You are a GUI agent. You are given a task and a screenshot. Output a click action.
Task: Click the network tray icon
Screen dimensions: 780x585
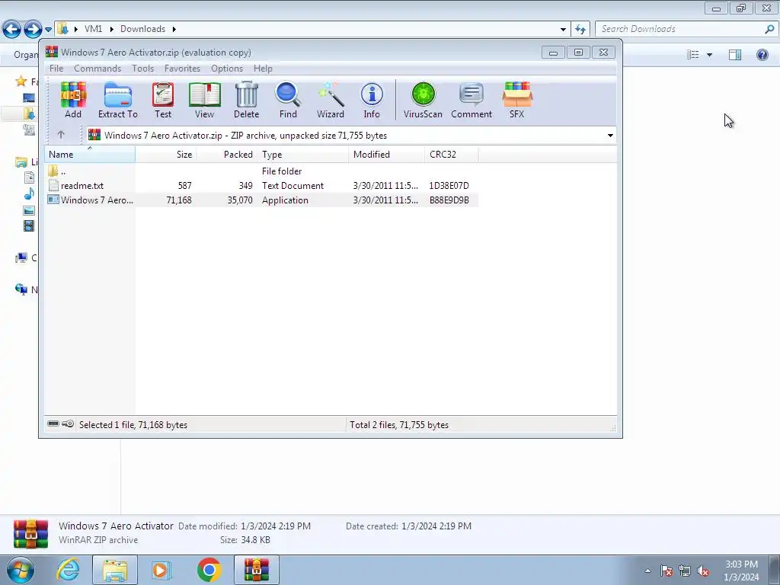point(685,571)
